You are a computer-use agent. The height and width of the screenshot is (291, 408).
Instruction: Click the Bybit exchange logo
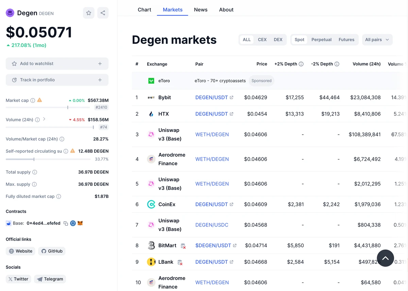point(151,97)
